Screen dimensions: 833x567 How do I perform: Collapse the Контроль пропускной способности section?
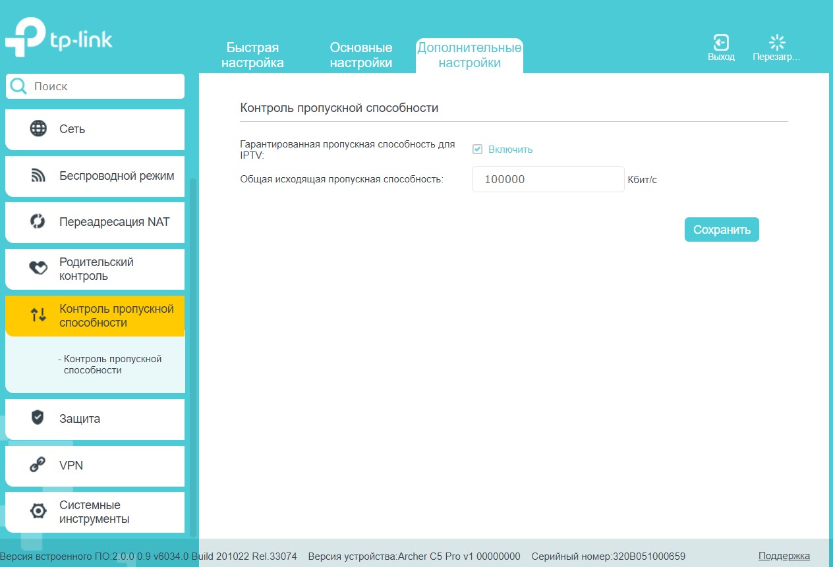point(116,315)
